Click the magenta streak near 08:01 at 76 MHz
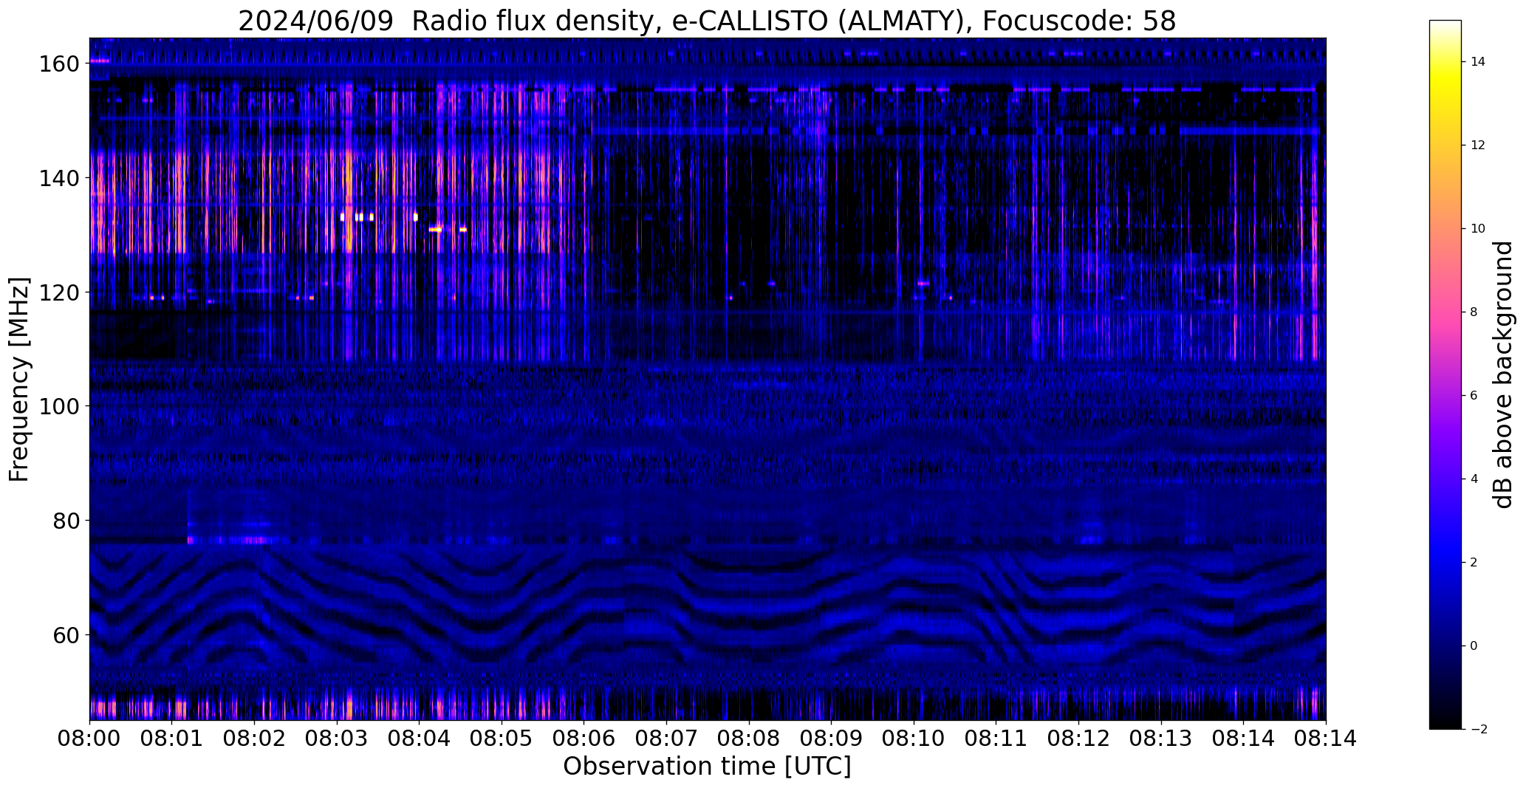1526x788 pixels. pos(191,540)
